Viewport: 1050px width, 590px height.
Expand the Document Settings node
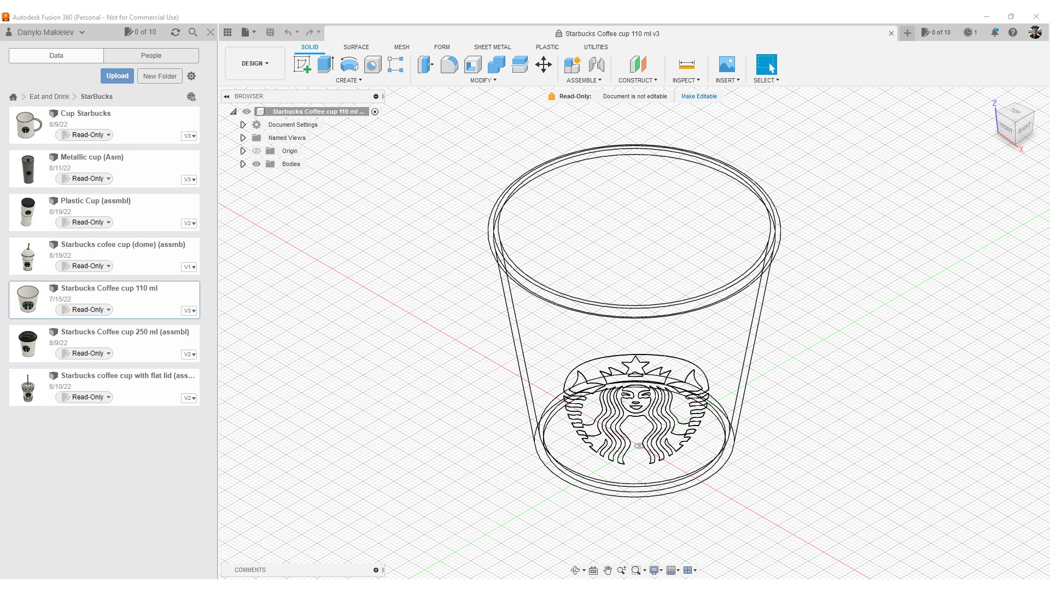243,125
